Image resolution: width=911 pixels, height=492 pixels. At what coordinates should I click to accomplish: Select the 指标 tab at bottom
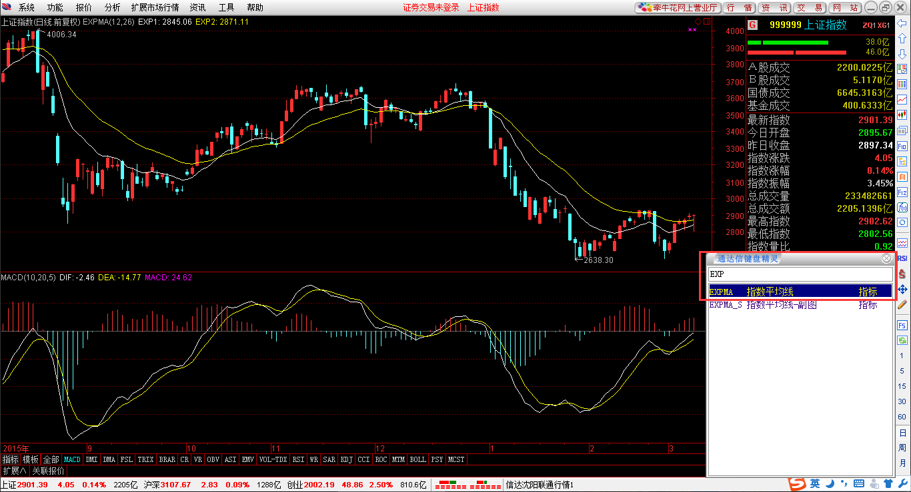pyautogui.click(x=10, y=459)
